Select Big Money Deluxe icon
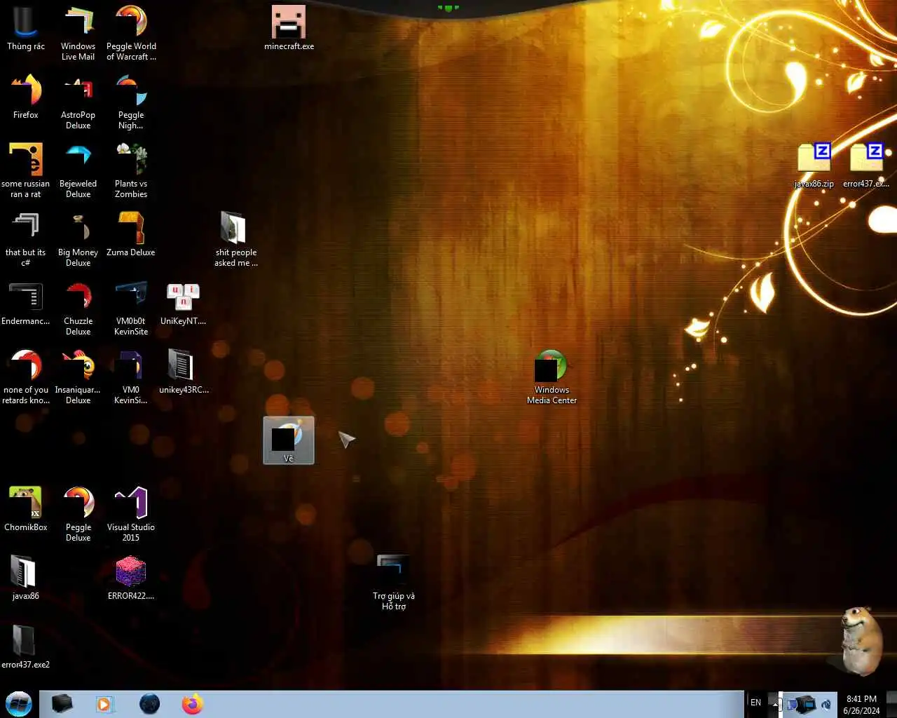897x718 pixels. 78,239
